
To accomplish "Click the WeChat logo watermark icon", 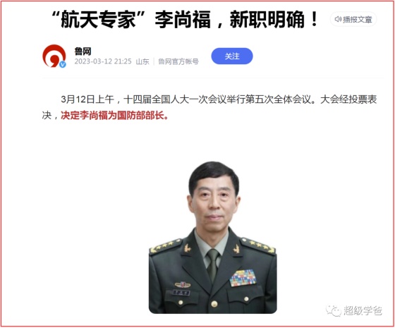I will click(x=334, y=310).
